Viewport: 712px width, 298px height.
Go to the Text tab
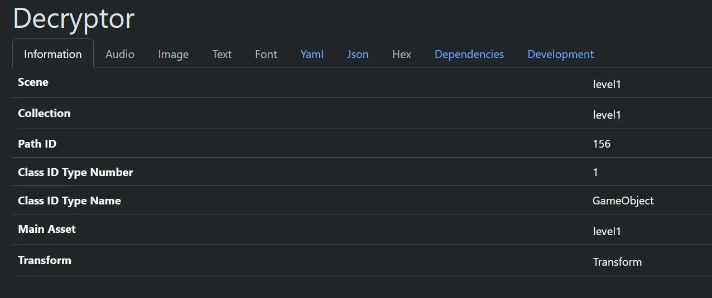point(222,54)
